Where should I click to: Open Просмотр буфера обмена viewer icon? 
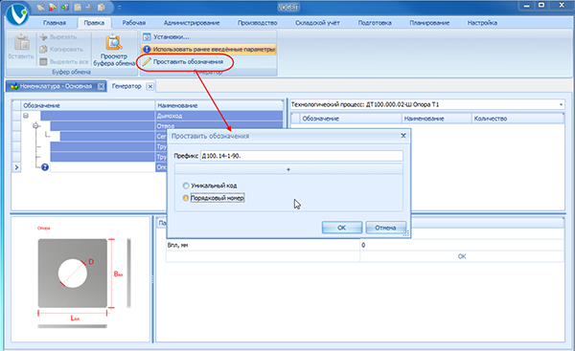tap(114, 43)
